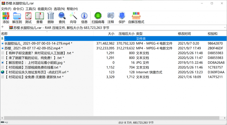Open the 查找 (Find) magnifier tool
Viewport: 227px width, 125px height.
point(62,18)
